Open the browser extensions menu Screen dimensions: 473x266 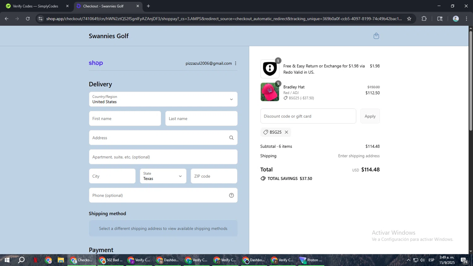coord(424,19)
